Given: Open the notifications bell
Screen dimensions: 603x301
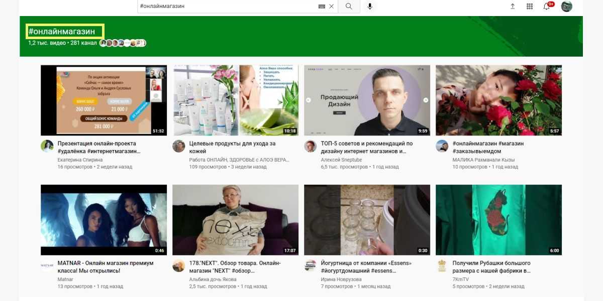Looking at the screenshot, I should pos(547,7).
